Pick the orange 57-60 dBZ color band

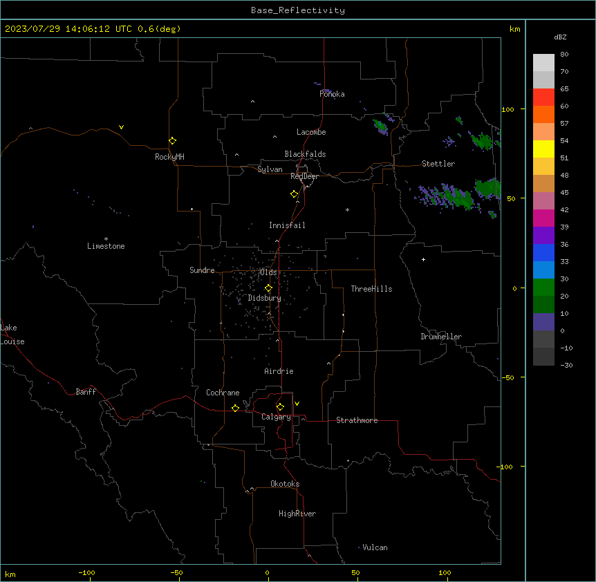tap(543, 114)
